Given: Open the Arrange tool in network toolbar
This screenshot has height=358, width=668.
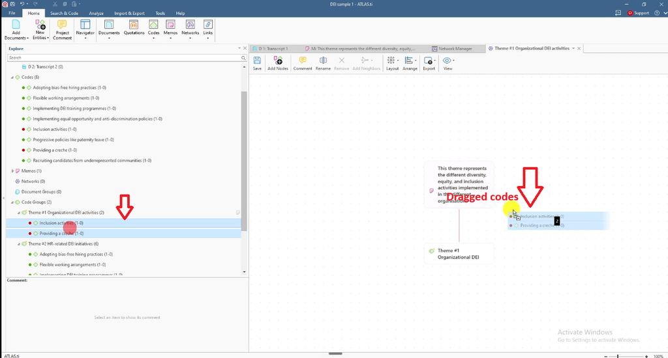Looking at the screenshot, I should tap(410, 63).
